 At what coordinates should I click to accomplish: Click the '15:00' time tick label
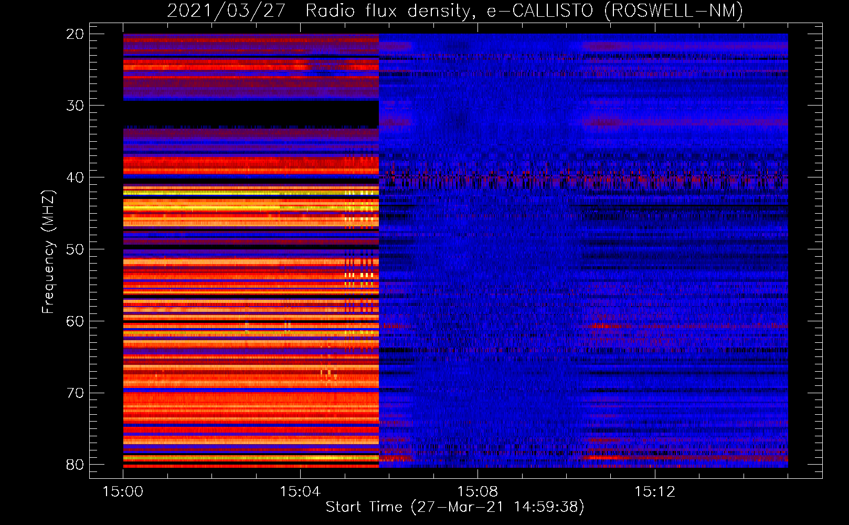tap(123, 492)
